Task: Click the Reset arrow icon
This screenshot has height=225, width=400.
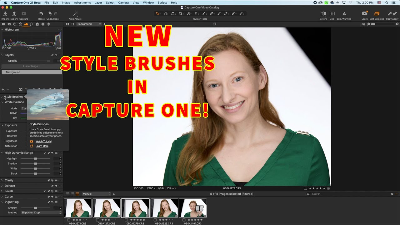Action: [x=41, y=14]
